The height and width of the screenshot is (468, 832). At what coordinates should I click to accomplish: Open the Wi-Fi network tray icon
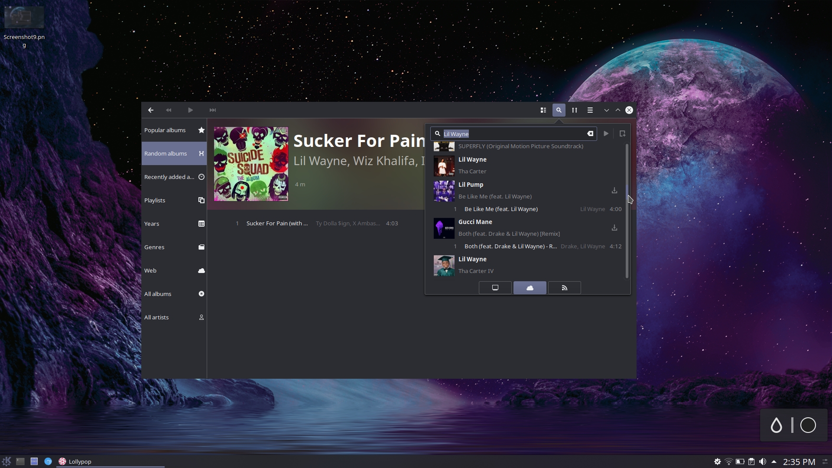pos(729,461)
